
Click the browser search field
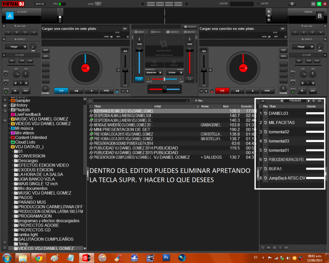[141, 101]
